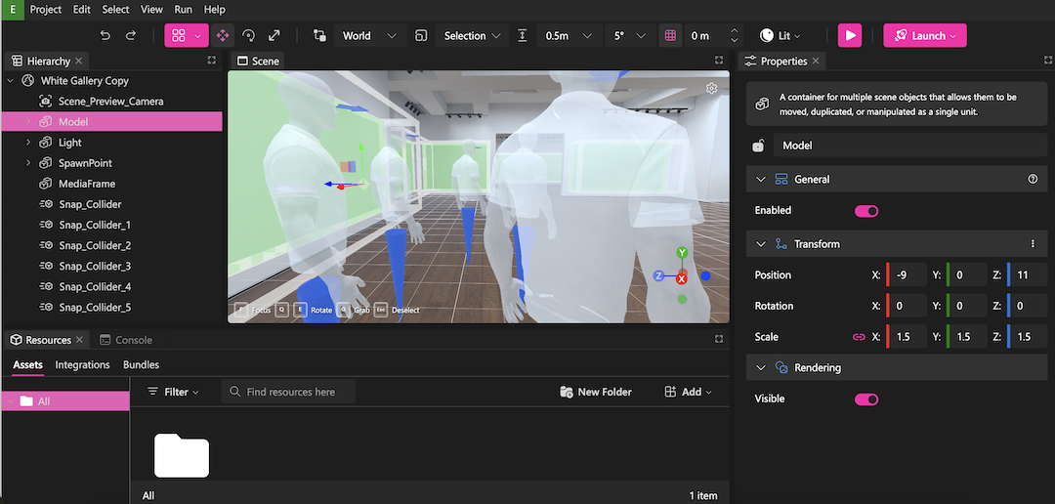Switch to the Integrations tab

pos(83,365)
